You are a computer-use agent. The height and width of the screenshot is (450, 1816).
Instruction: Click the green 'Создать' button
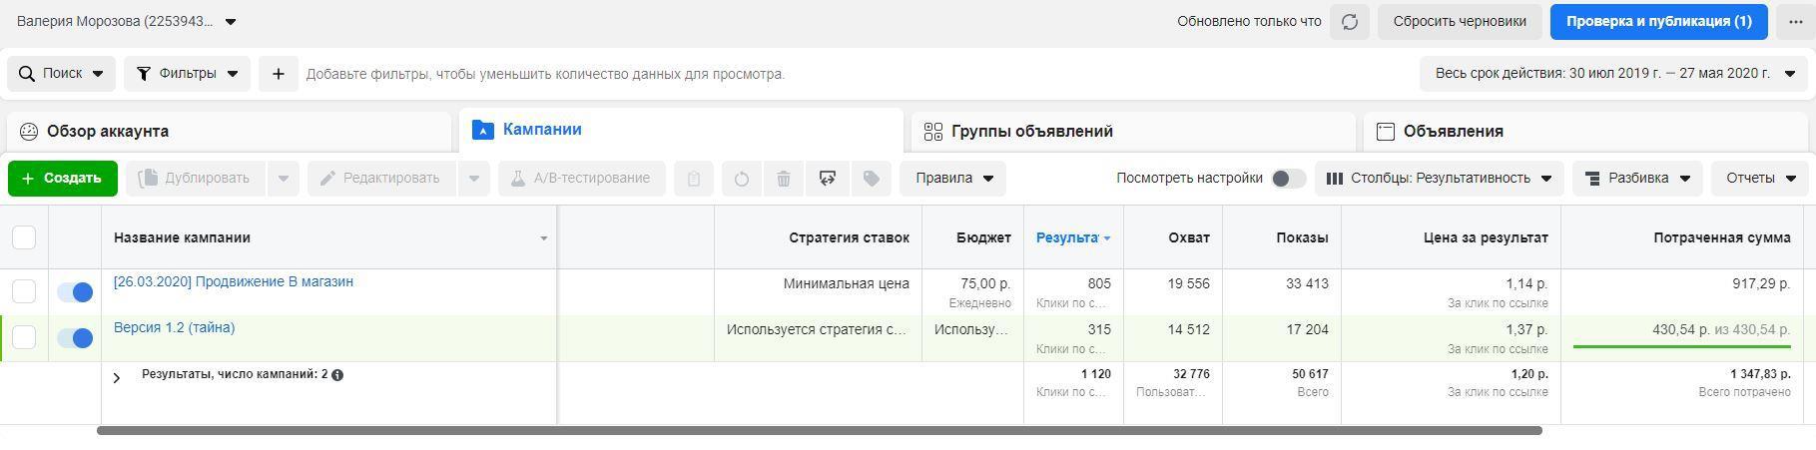point(63,179)
